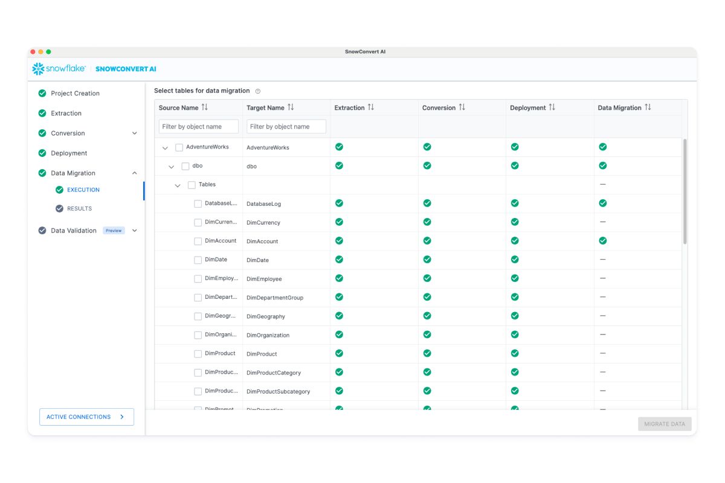Viewport: 725px width, 483px height.
Task: Check the Tables folder checkbox
Action: click(x=192, y=185)
